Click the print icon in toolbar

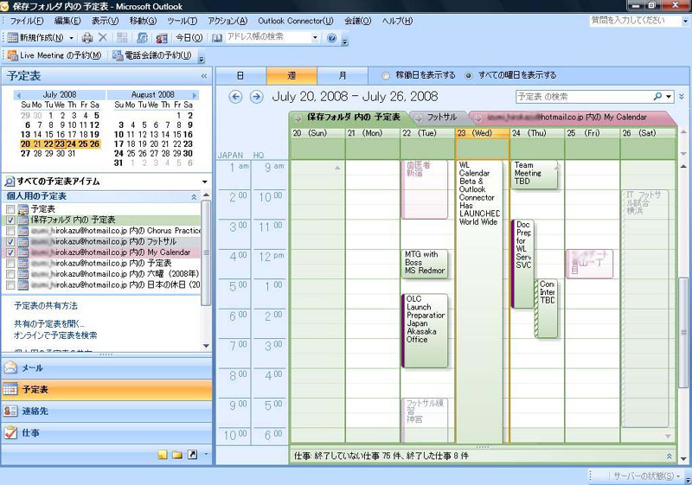tap(87, 37)
